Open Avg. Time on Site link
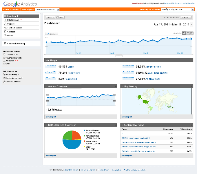 [158, 73]
